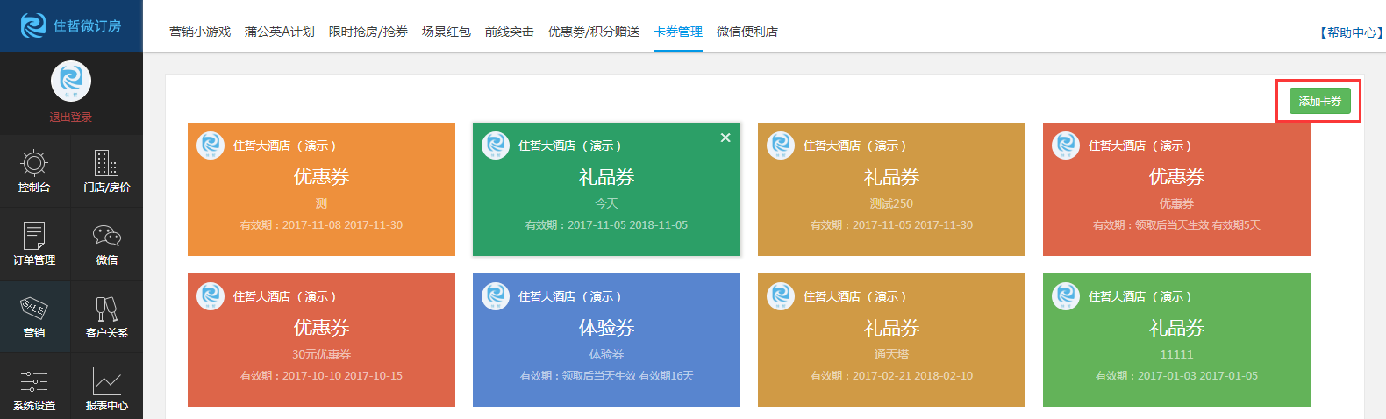
Task: Click the hotel logo on the 体验券 card
Action: [496, 295]
